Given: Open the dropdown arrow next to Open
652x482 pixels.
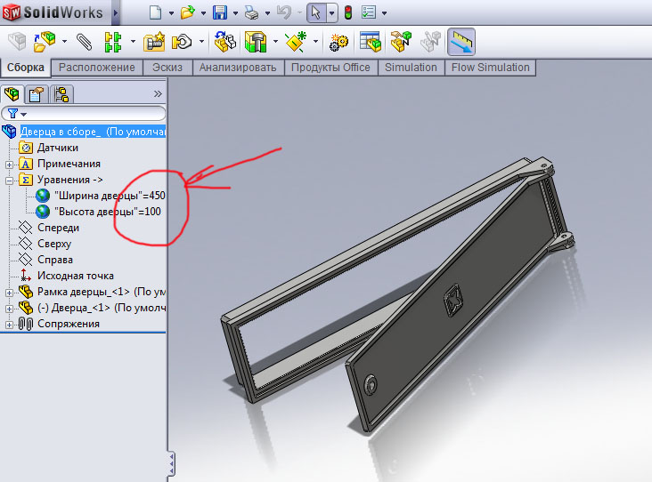Looking at the screenshot, I should click(x=202, y=13).
